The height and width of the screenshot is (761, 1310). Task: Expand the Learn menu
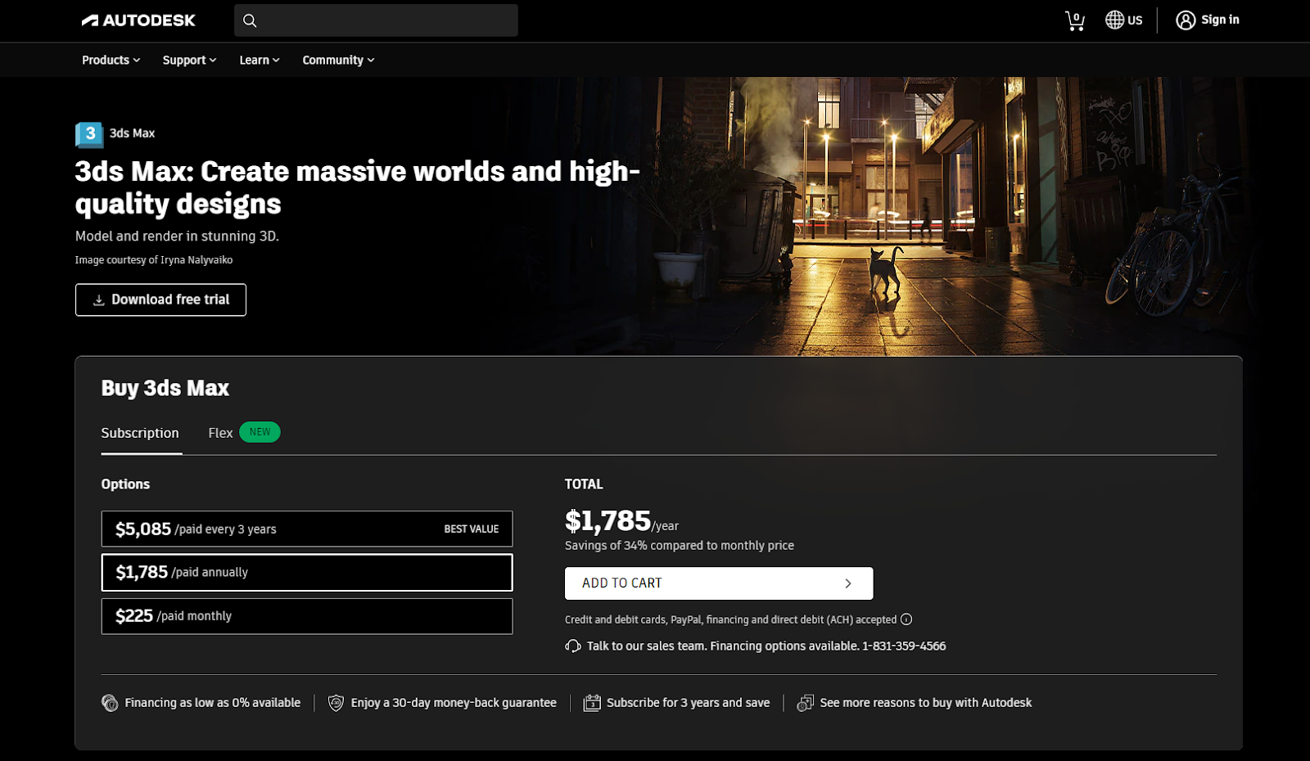tap(260, 60)
